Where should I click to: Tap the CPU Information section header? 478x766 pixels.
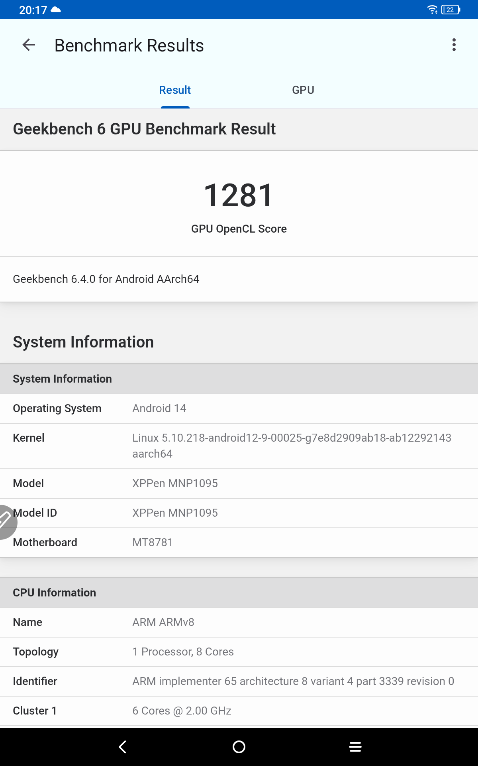point(55,593)
